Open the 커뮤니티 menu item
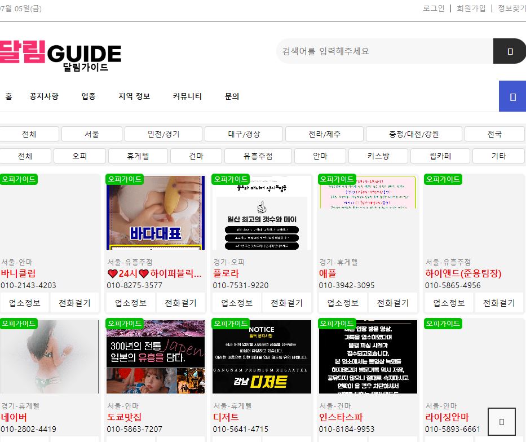 (x=187, y=96)
